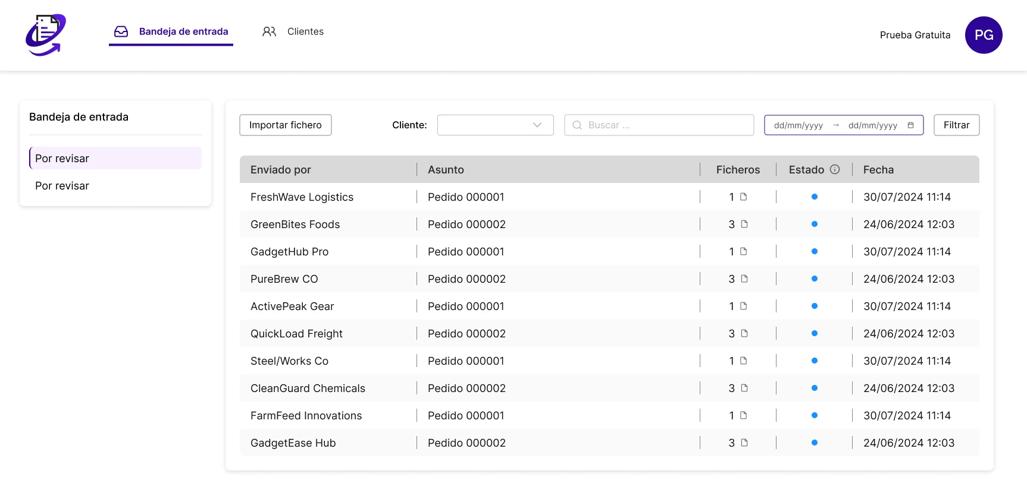This screenshot has height=493, width=1027.
Task: Click the Filtrar button
Action: click(957, 125)
